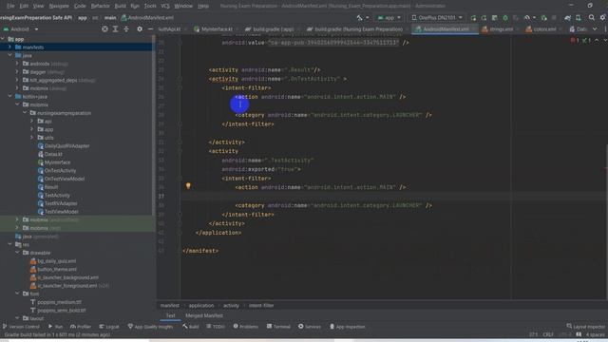This screenshot has height=342, width=608.
Task: Click Select Opened File target icon
Action: point(104,29)
